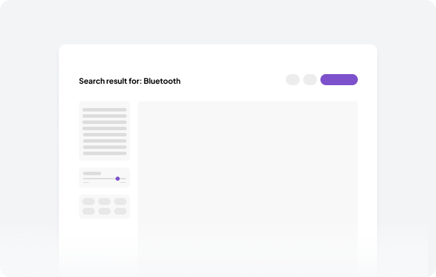Image resolution: width=436 pixels, height=277 pixels.
Task: Click the second gray pill next to purple button
Action: [310, 80]
